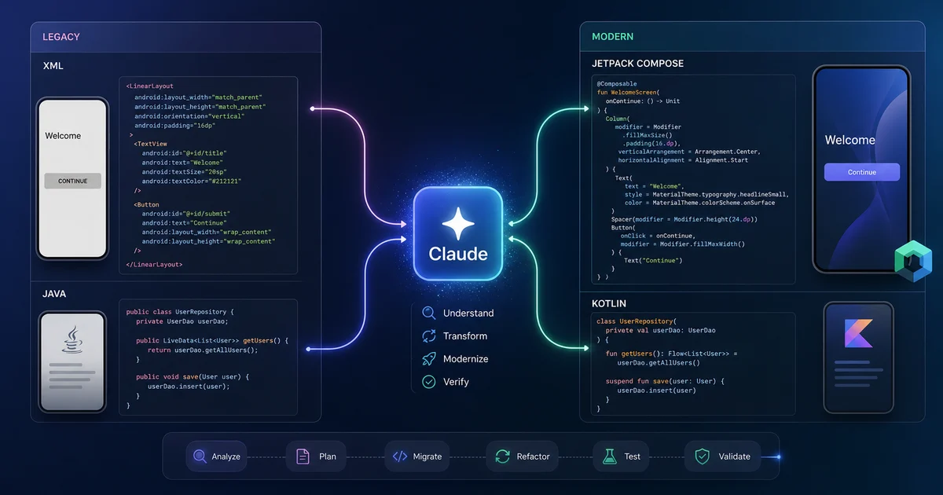This screenshot has width=943, height=495.
Task: Tap the grey CONTINUE button on legacy phone
Action: [x=72, y=181]
